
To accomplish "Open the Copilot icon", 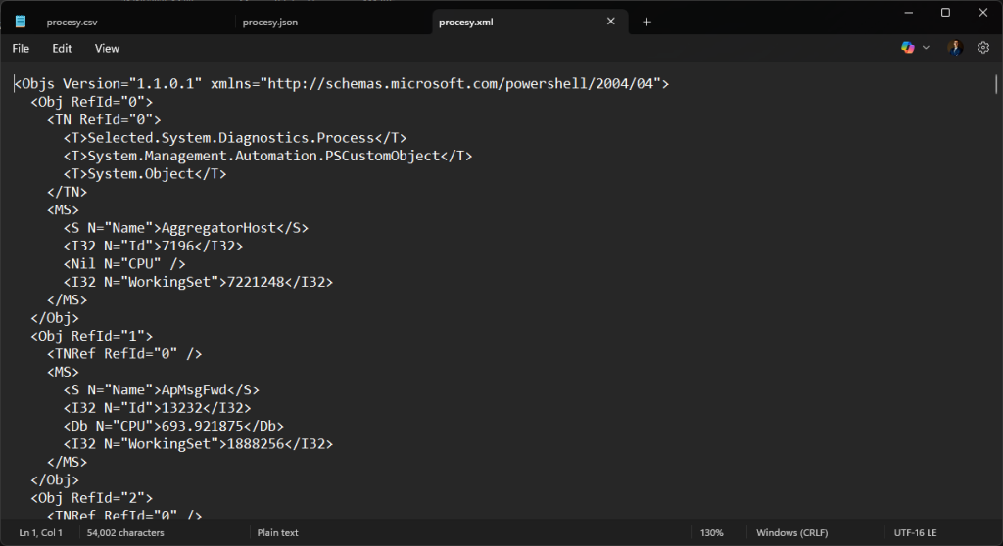I will pos(907,48).
